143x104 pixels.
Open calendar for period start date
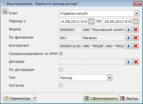click(x=91, y=21)
